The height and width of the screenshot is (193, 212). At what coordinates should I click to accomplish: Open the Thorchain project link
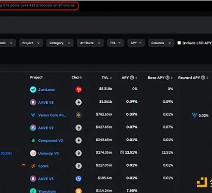[x=47, y=191]
